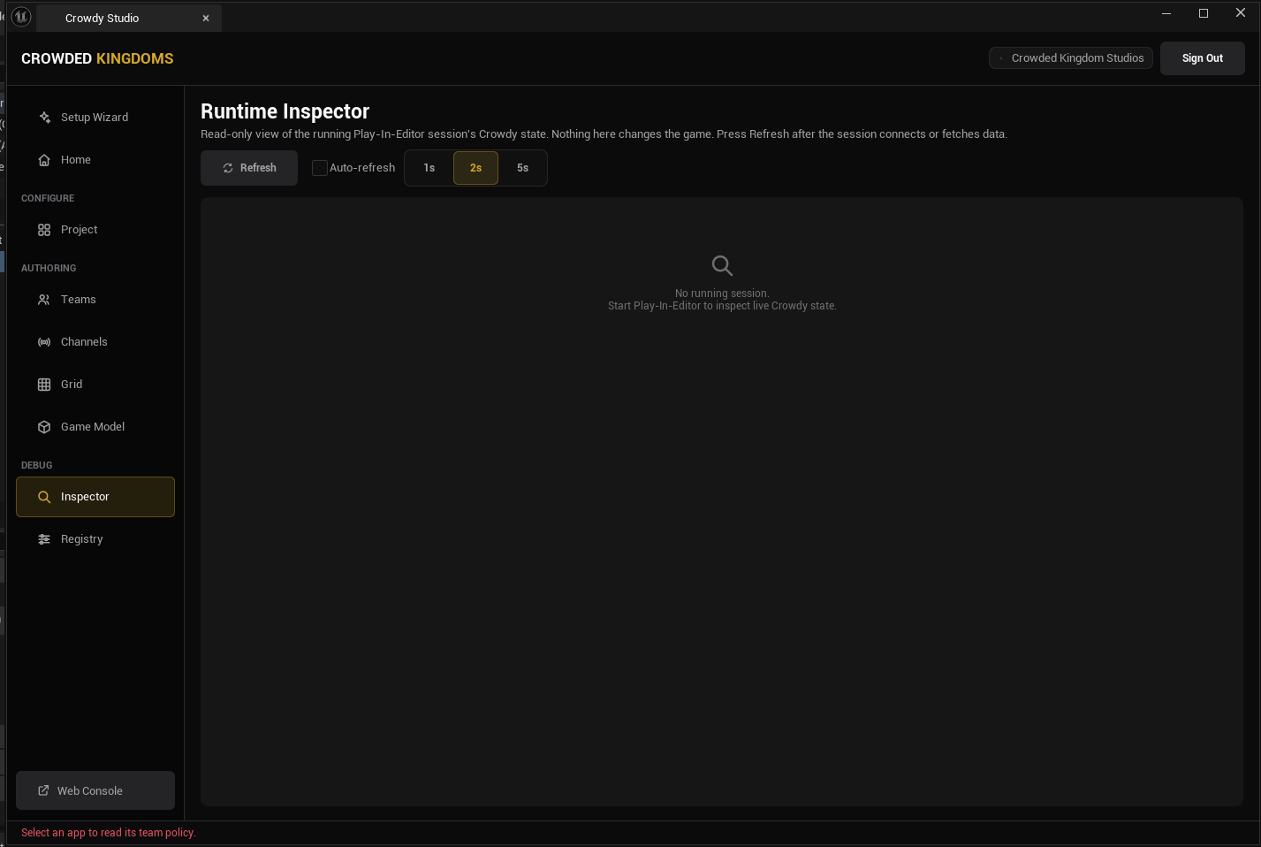This screenshot has height=847, width=1261.
Task: Open the Grid authoring page
Action: point(95,385)
